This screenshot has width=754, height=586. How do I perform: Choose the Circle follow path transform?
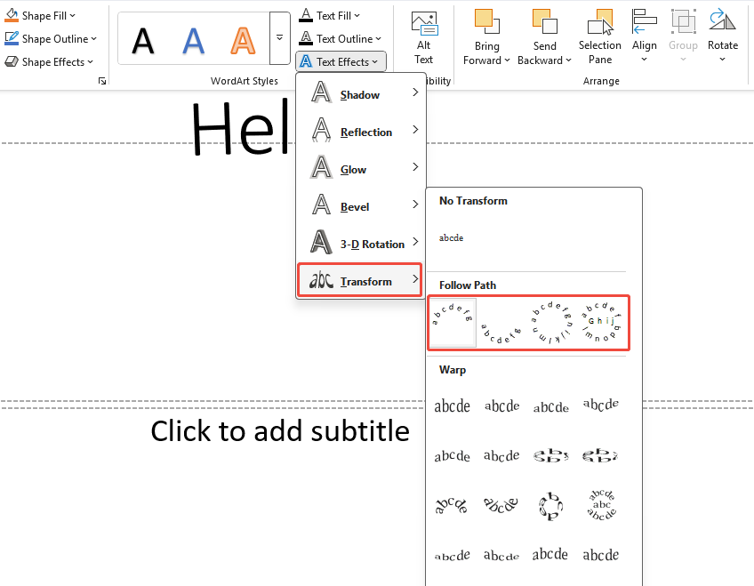point(551,323)
